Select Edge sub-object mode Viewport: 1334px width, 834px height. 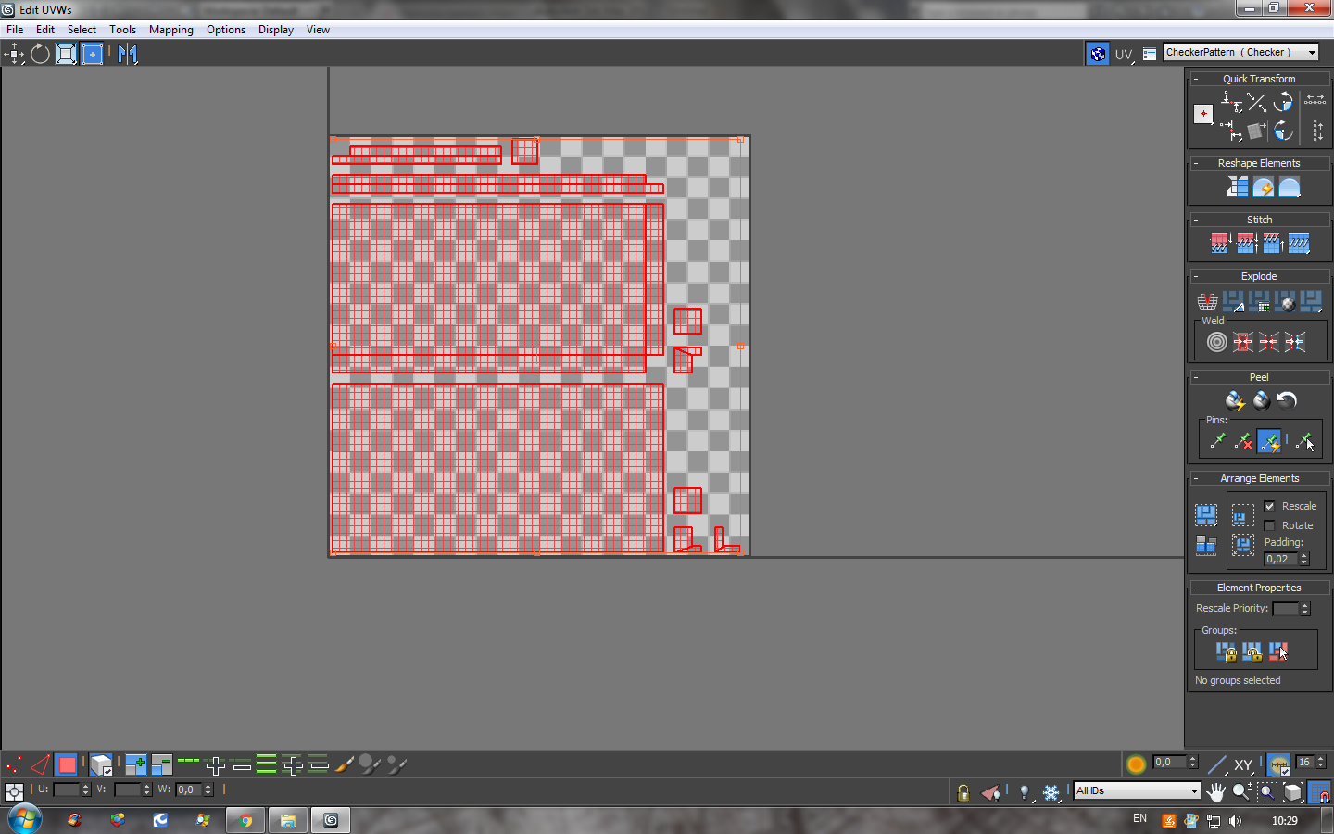40,764
